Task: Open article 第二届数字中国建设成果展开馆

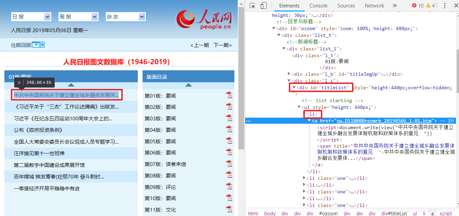Action: [x=49, y=165]
